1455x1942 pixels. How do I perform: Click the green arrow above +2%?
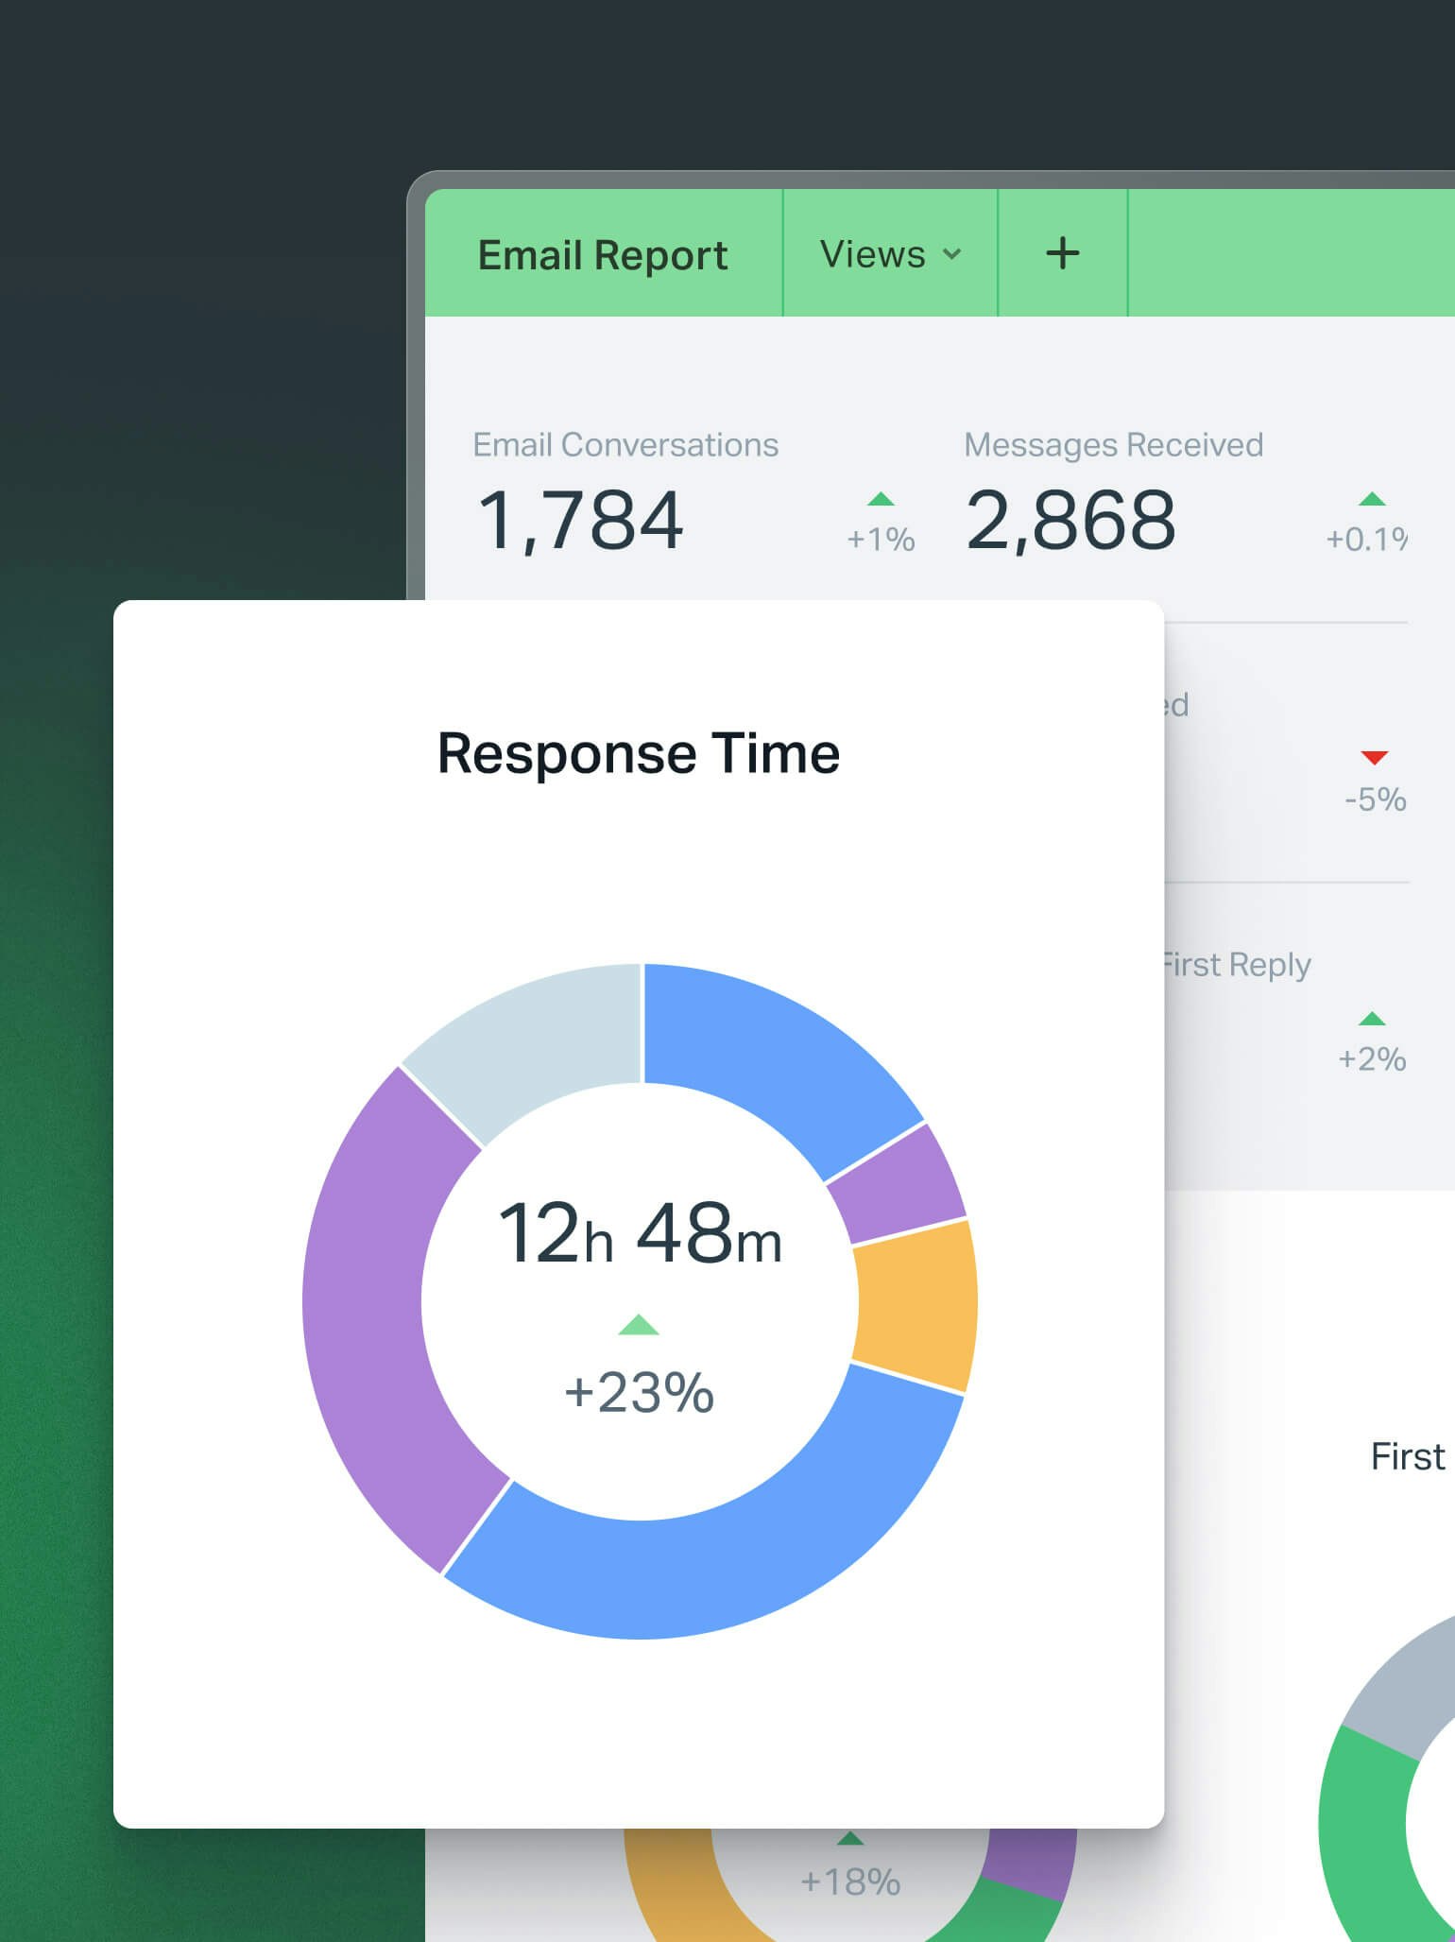[1371, 1018]
